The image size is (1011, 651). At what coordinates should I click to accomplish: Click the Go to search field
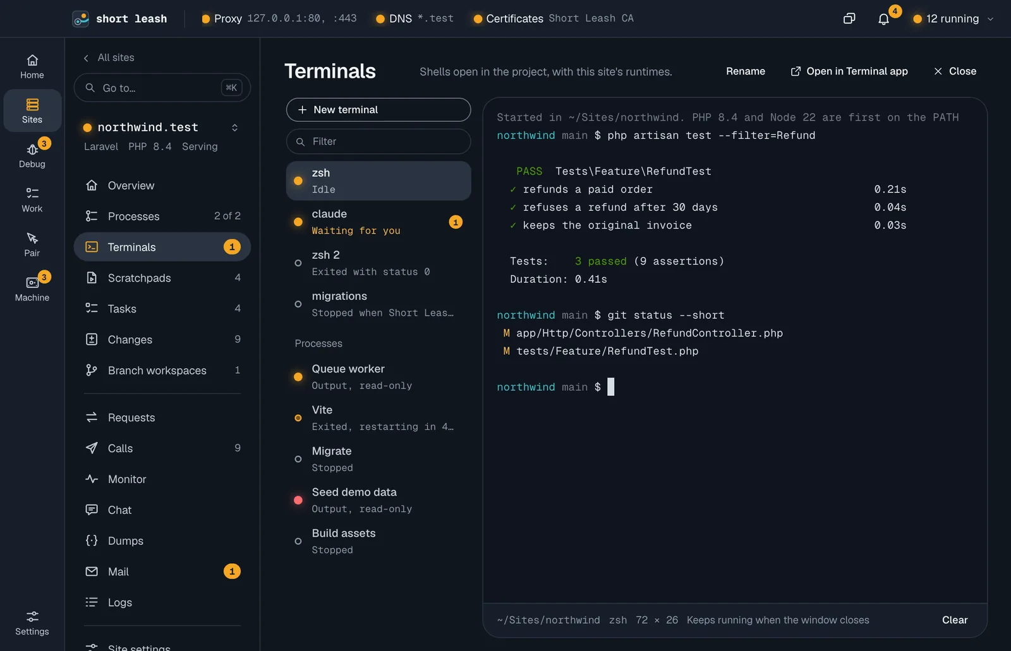(162, 88)
